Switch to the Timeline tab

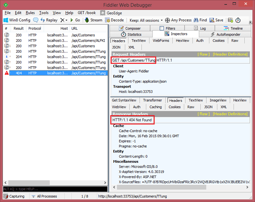tap(233, 28)
